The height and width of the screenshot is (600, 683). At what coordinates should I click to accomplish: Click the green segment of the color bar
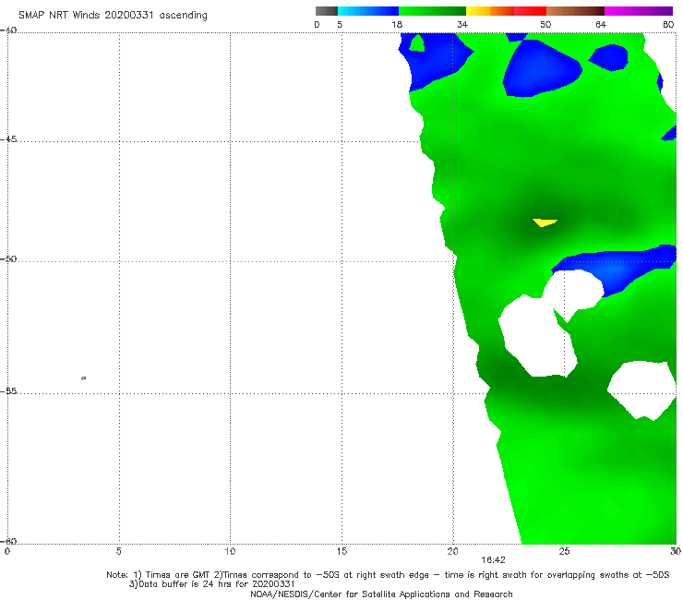(432, 11)
